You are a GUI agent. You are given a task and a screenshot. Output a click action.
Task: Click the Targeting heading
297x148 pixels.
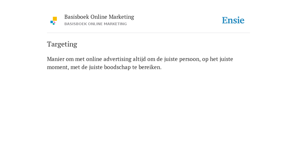pos(62,44)
